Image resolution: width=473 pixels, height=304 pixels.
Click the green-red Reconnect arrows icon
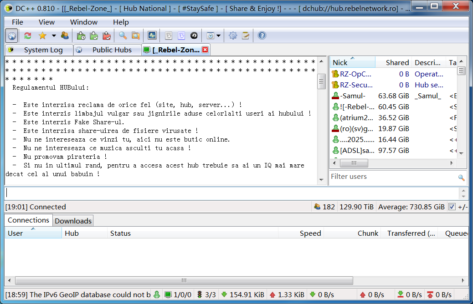tap(28, 35)
